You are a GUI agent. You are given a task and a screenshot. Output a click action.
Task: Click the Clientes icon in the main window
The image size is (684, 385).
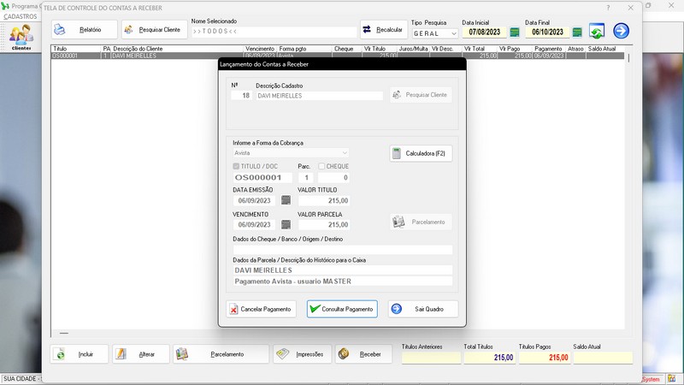[x=21, y=38]
